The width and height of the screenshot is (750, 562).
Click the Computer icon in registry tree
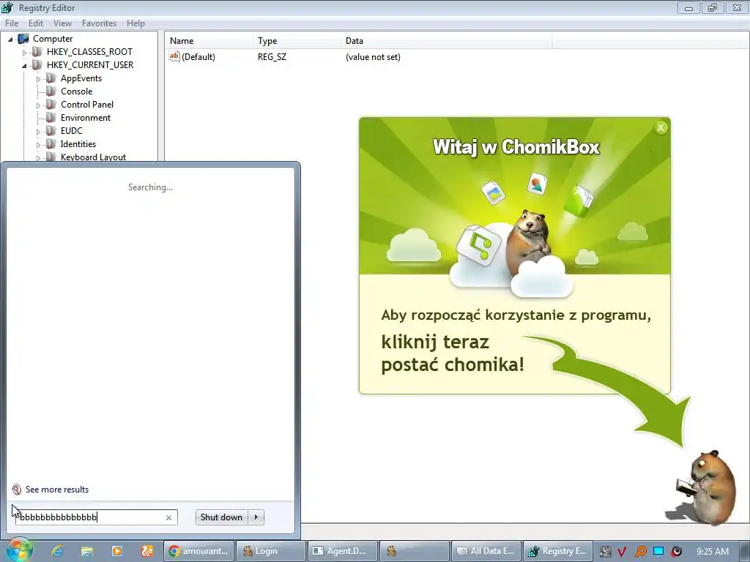[23, 39]
